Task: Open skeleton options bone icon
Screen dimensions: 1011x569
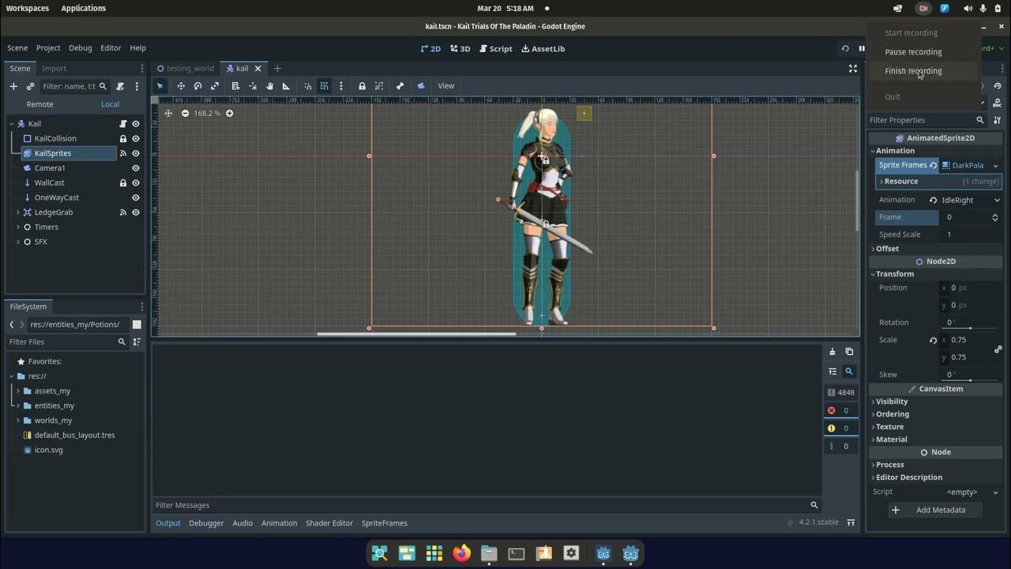Action: point(400,86)
